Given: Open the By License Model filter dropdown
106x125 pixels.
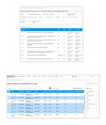Looking at the screenshot, I should coord(92,98).
